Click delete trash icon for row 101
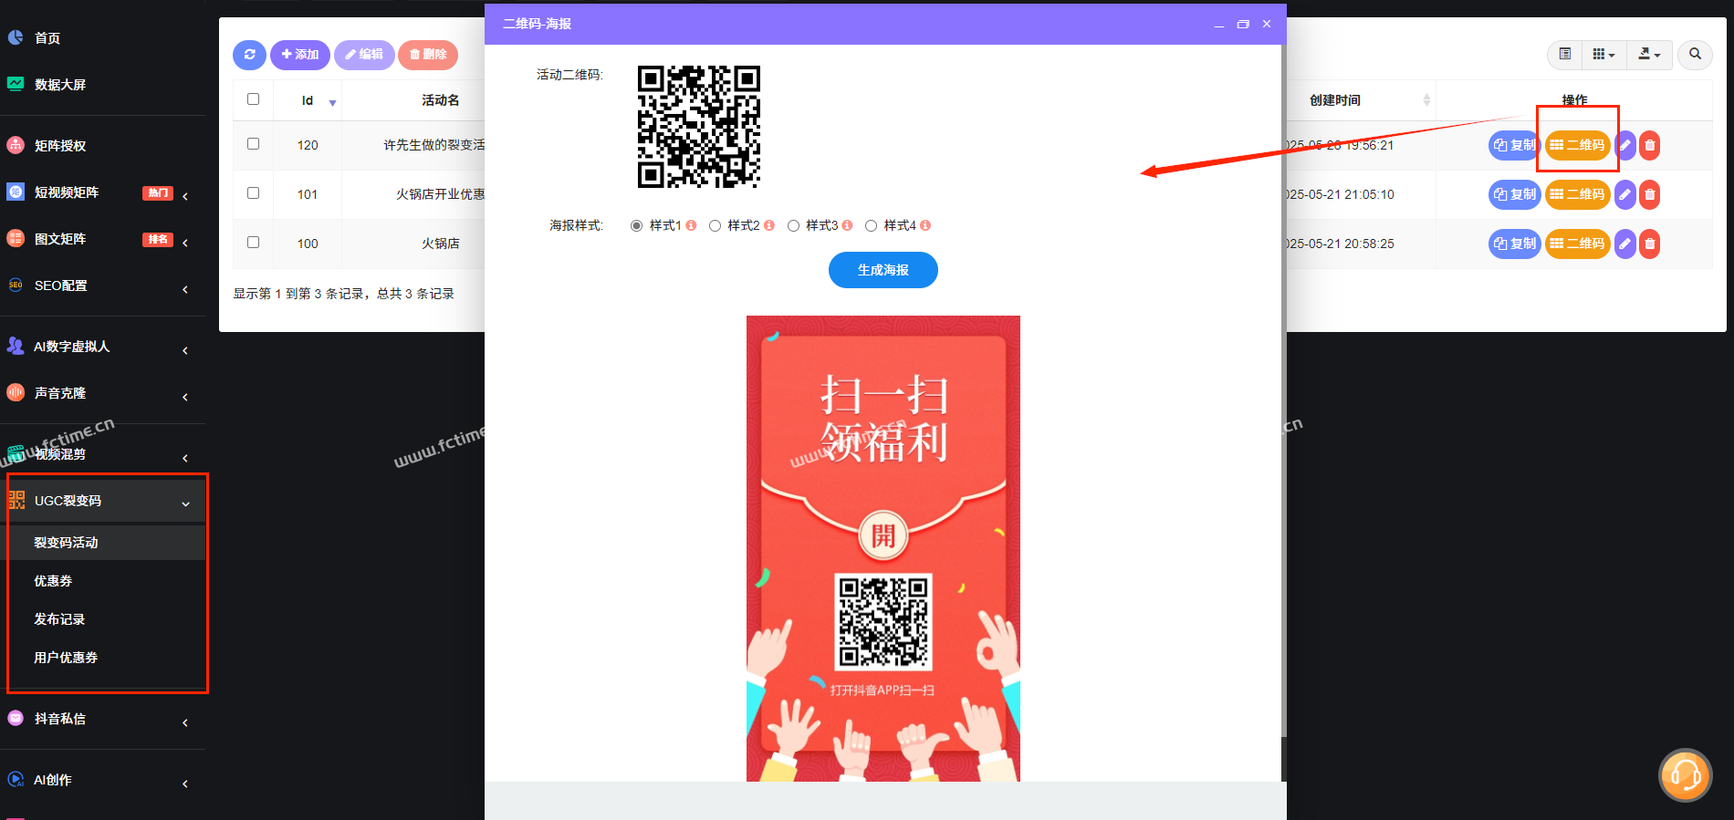This screenshot has width=1734, height=820. (x=1649, y=194)
